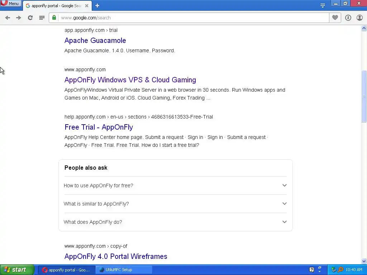Expand 'How to use AppOnFly for free?'
Screen dimensions: 367x275
pyautogui.click(x=175, y=185)
